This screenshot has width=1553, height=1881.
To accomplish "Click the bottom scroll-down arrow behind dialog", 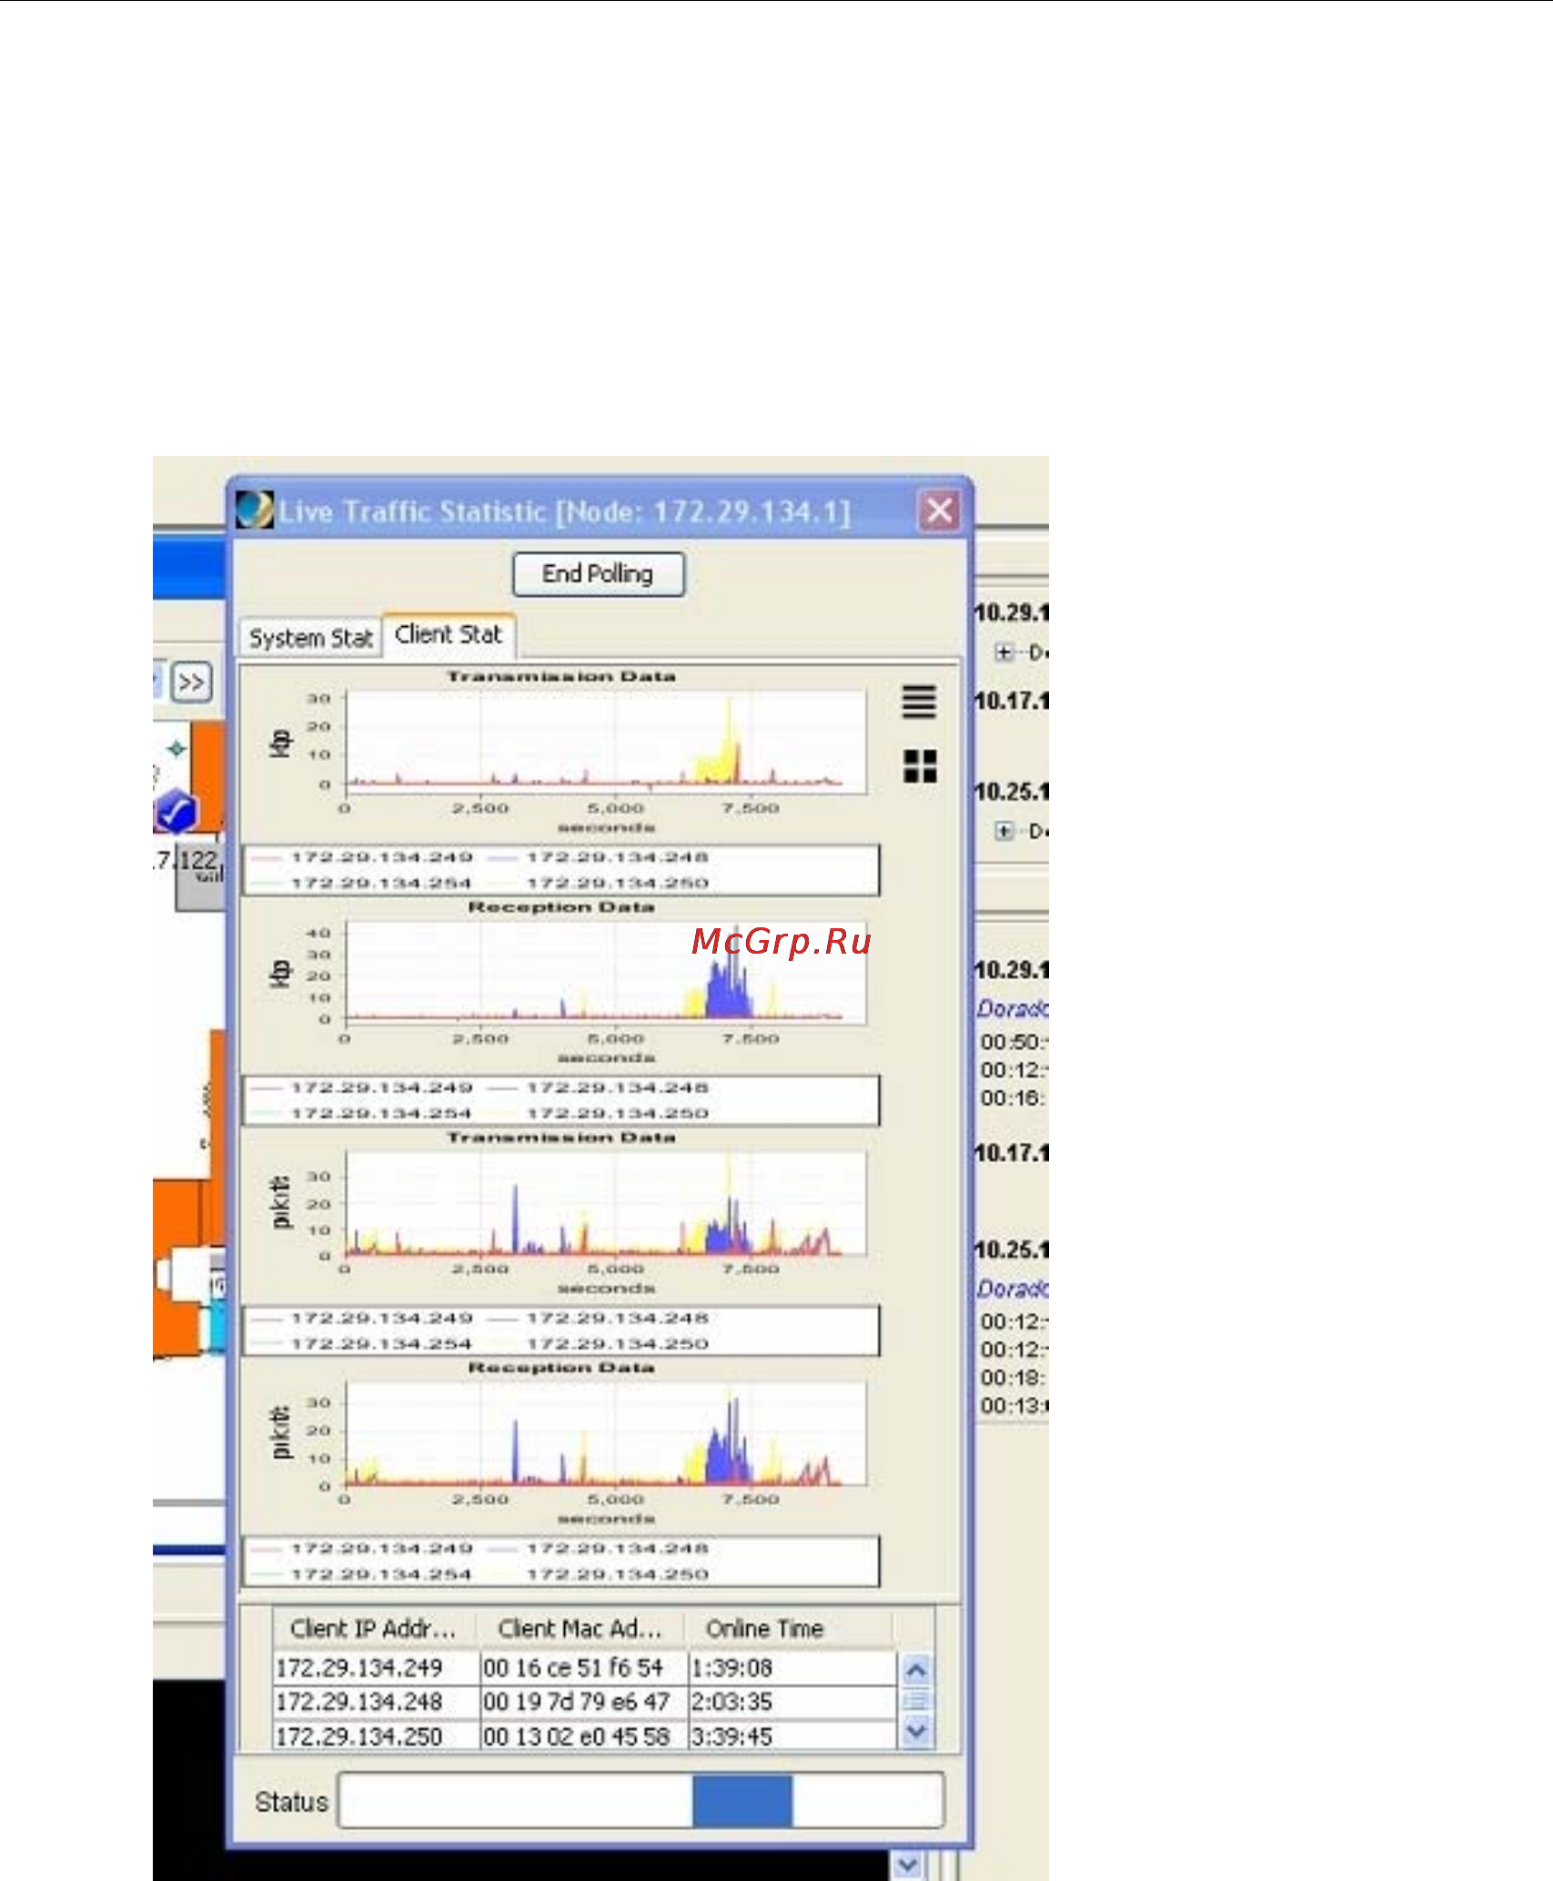I will coord(906,1866).
